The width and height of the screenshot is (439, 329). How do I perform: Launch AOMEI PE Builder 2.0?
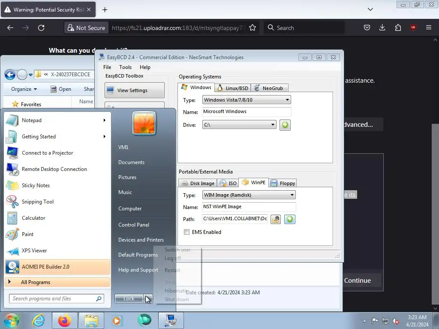coord(57,266)
